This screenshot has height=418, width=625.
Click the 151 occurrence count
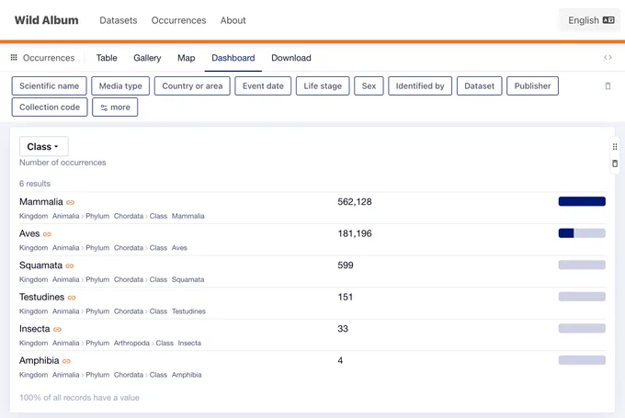[x=346, y=298]
